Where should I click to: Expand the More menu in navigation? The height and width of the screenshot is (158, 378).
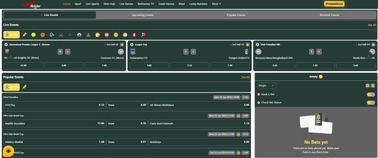(216, 4)
